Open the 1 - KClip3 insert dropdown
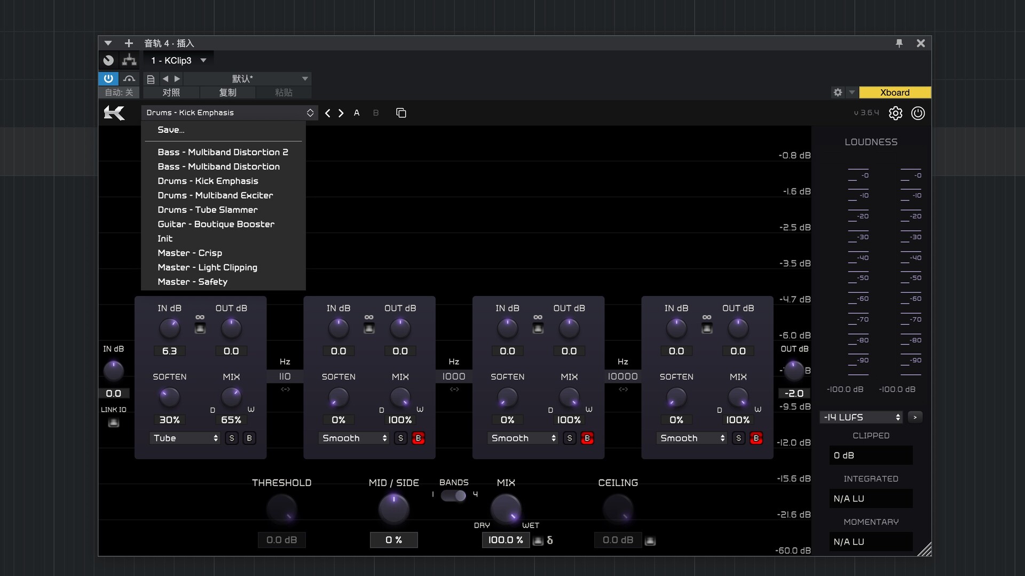 [x=179, y=60]
